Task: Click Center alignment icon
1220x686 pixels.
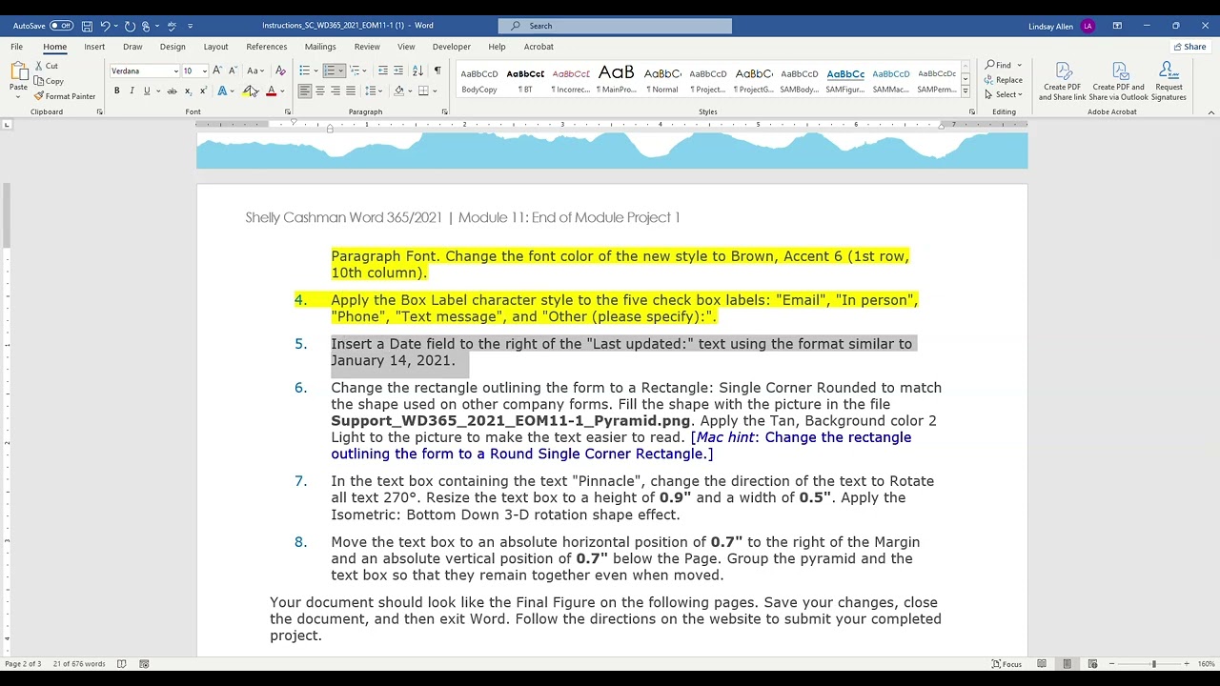Action: 320,91
